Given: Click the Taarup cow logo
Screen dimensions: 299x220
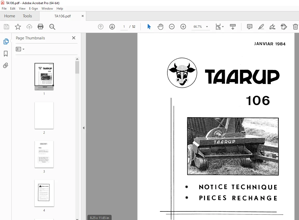Looking at the screenshot, I should tap(182, 73).
